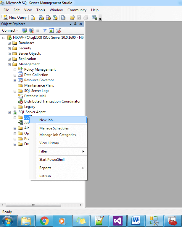
Task: Open the File menu
Action: (6, 10)
